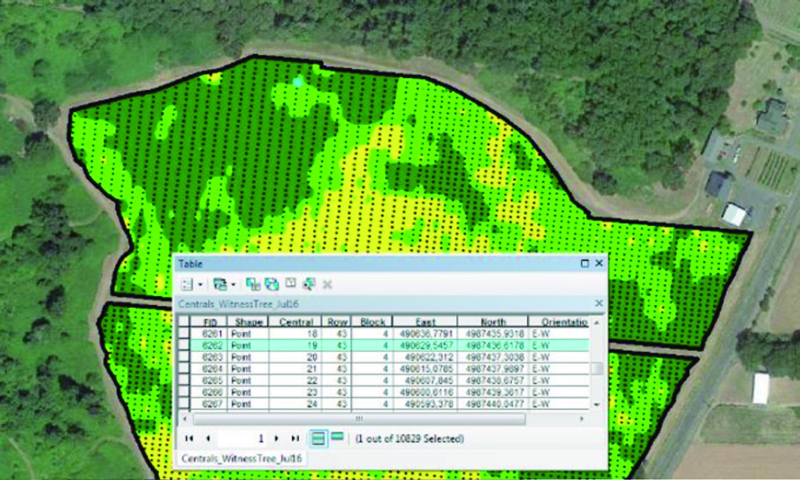Click the Zoom To Selected icon
Image resolution: width=800 pixels, height=480 pixels.
click(x=309, y=284)
